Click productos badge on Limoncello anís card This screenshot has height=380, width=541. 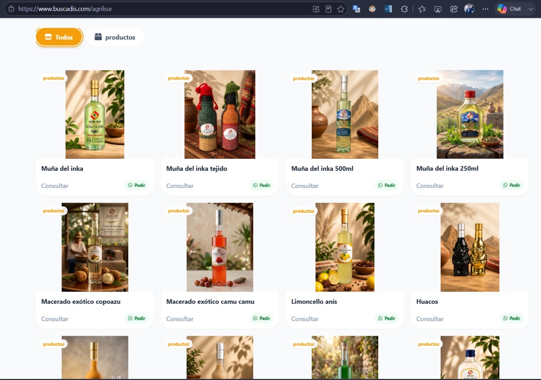pos(303,211)
